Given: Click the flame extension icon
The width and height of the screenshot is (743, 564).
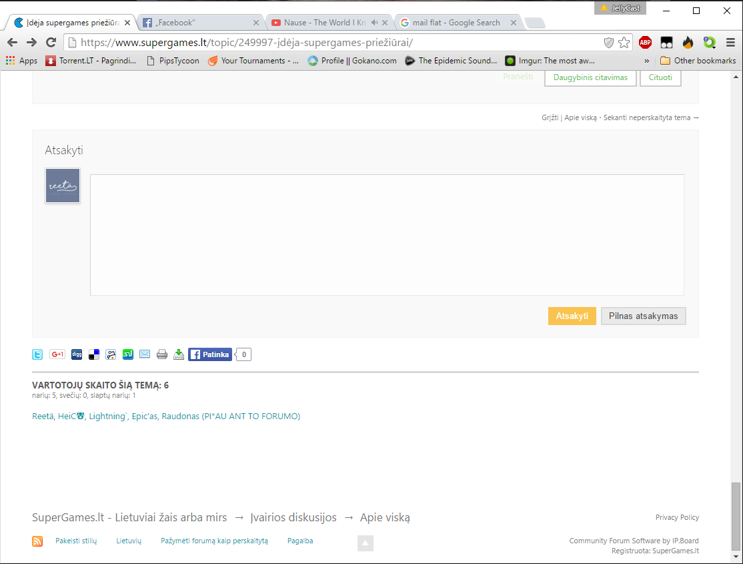Looking at the screenshot, I should [688, 43].
